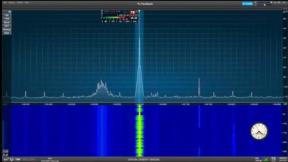
Task: Adjust the headphone volume slider
Action: 265,5
